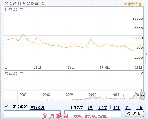Click the timeline range slider handle
The image size is (148, 119).
coord(143,95)
